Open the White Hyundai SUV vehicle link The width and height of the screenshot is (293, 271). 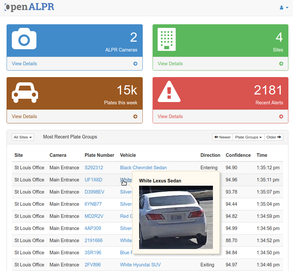pos(140,264)
